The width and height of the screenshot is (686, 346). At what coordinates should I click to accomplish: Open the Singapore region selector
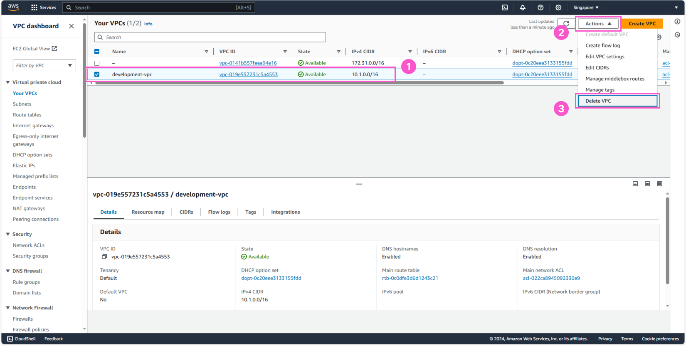[x=586, y=7]
